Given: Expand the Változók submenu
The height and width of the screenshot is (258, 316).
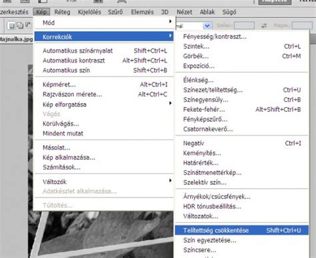Looking at the screenshot, I should (104, 182).
